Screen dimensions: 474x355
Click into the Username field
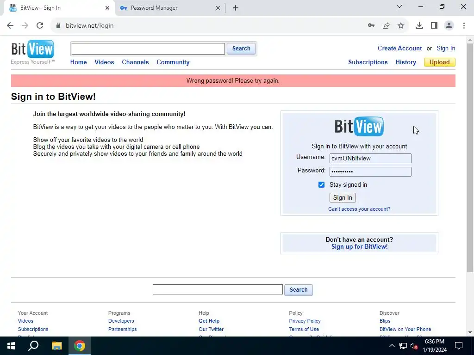click(x=370, y=158)
